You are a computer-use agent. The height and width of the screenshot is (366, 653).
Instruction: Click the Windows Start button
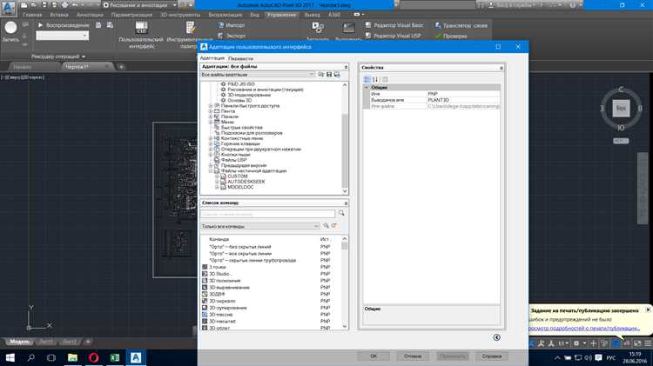point(10,357)
